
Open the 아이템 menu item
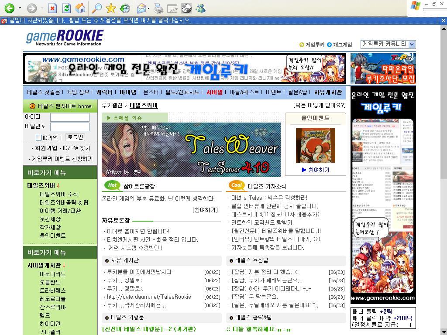point(128,92)
